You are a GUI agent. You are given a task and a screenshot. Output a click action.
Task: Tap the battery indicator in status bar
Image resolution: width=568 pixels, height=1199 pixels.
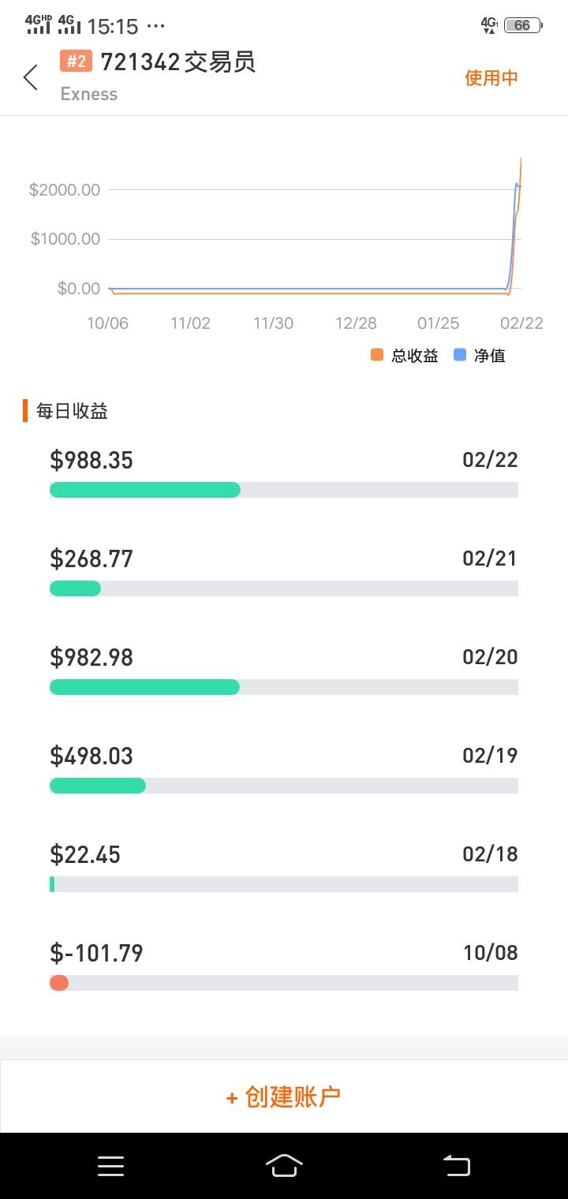(x=522, y=25)
